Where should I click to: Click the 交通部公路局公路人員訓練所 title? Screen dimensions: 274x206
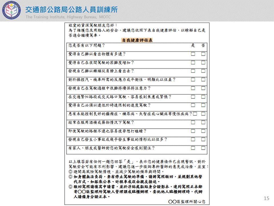click(71, 9)
